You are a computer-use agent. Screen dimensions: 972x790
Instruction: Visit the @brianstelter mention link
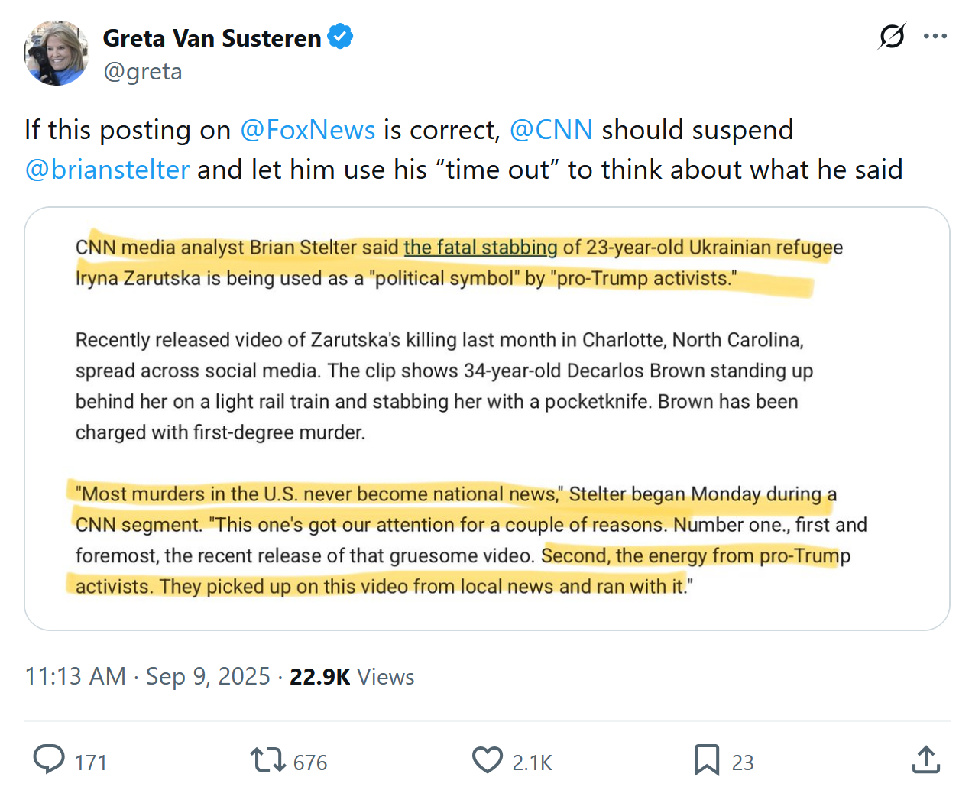point(107,170)
